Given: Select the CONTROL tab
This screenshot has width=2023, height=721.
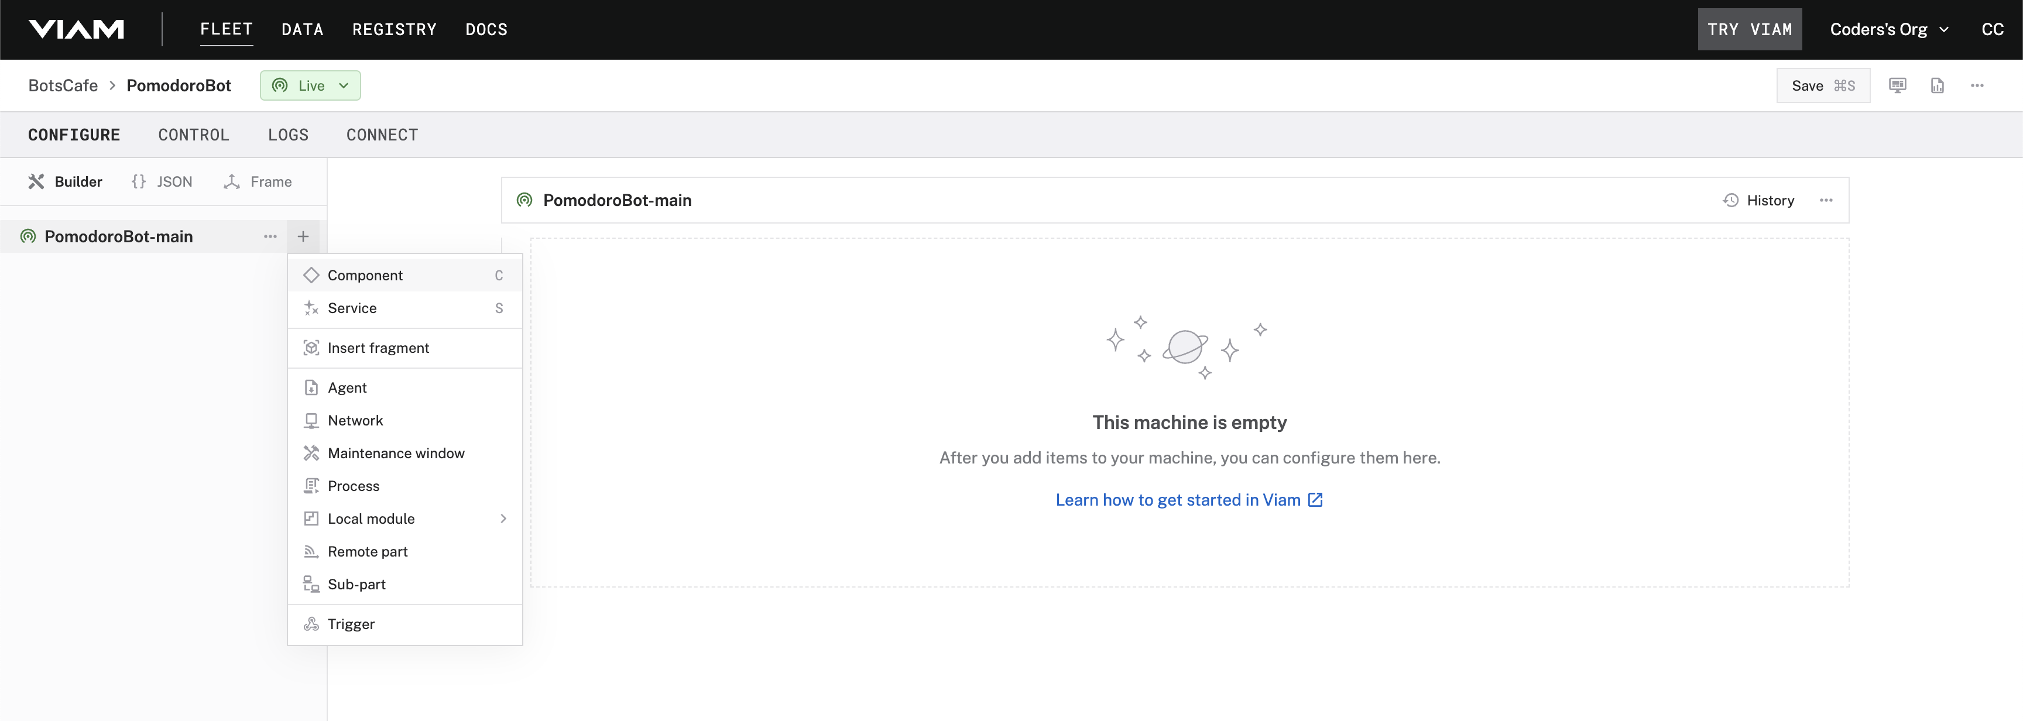Looking at the screenshot, I should click(194, 134).
